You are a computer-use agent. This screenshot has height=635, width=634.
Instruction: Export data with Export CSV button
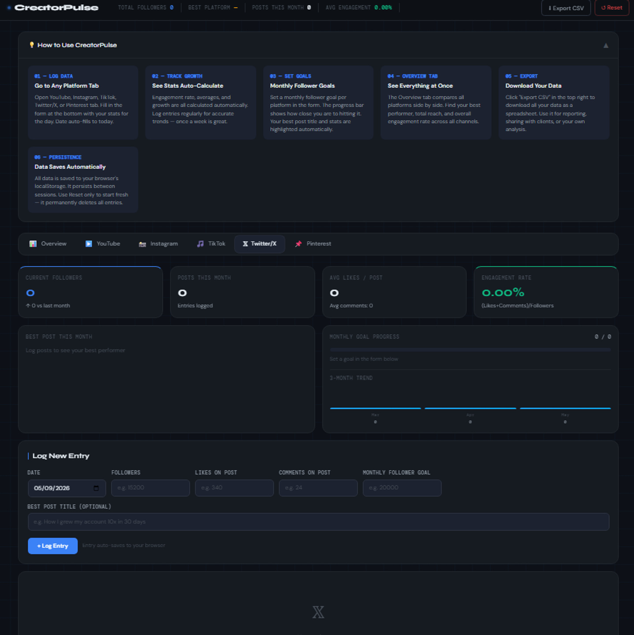click(566, 8)
